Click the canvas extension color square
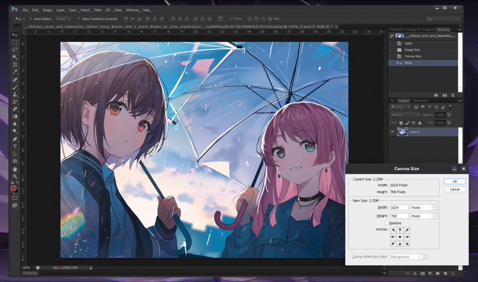The image size is (478, 282). tap(428, 257)
